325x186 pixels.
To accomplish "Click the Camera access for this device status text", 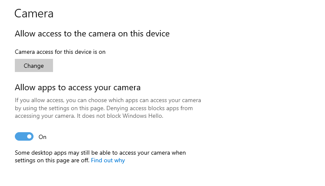I will [x=60, y=52].
